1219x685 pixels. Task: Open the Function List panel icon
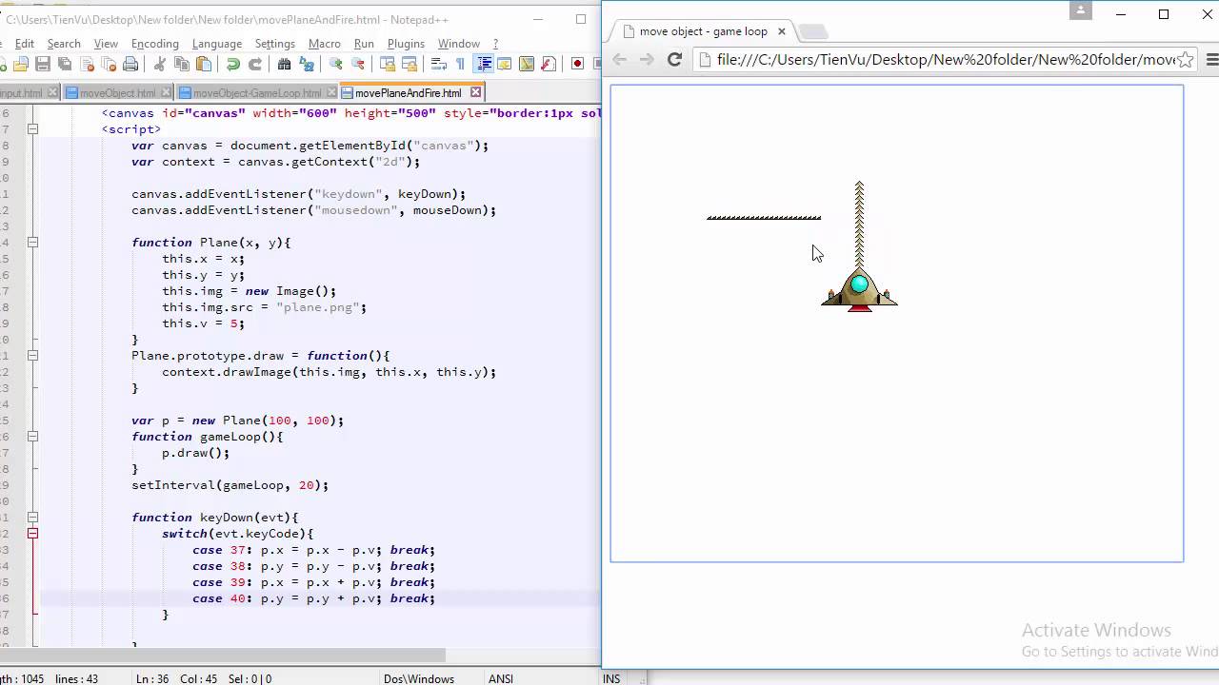549,64
